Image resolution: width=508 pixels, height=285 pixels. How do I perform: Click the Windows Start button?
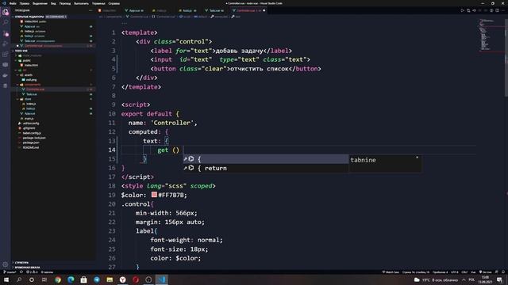point(6,279)
